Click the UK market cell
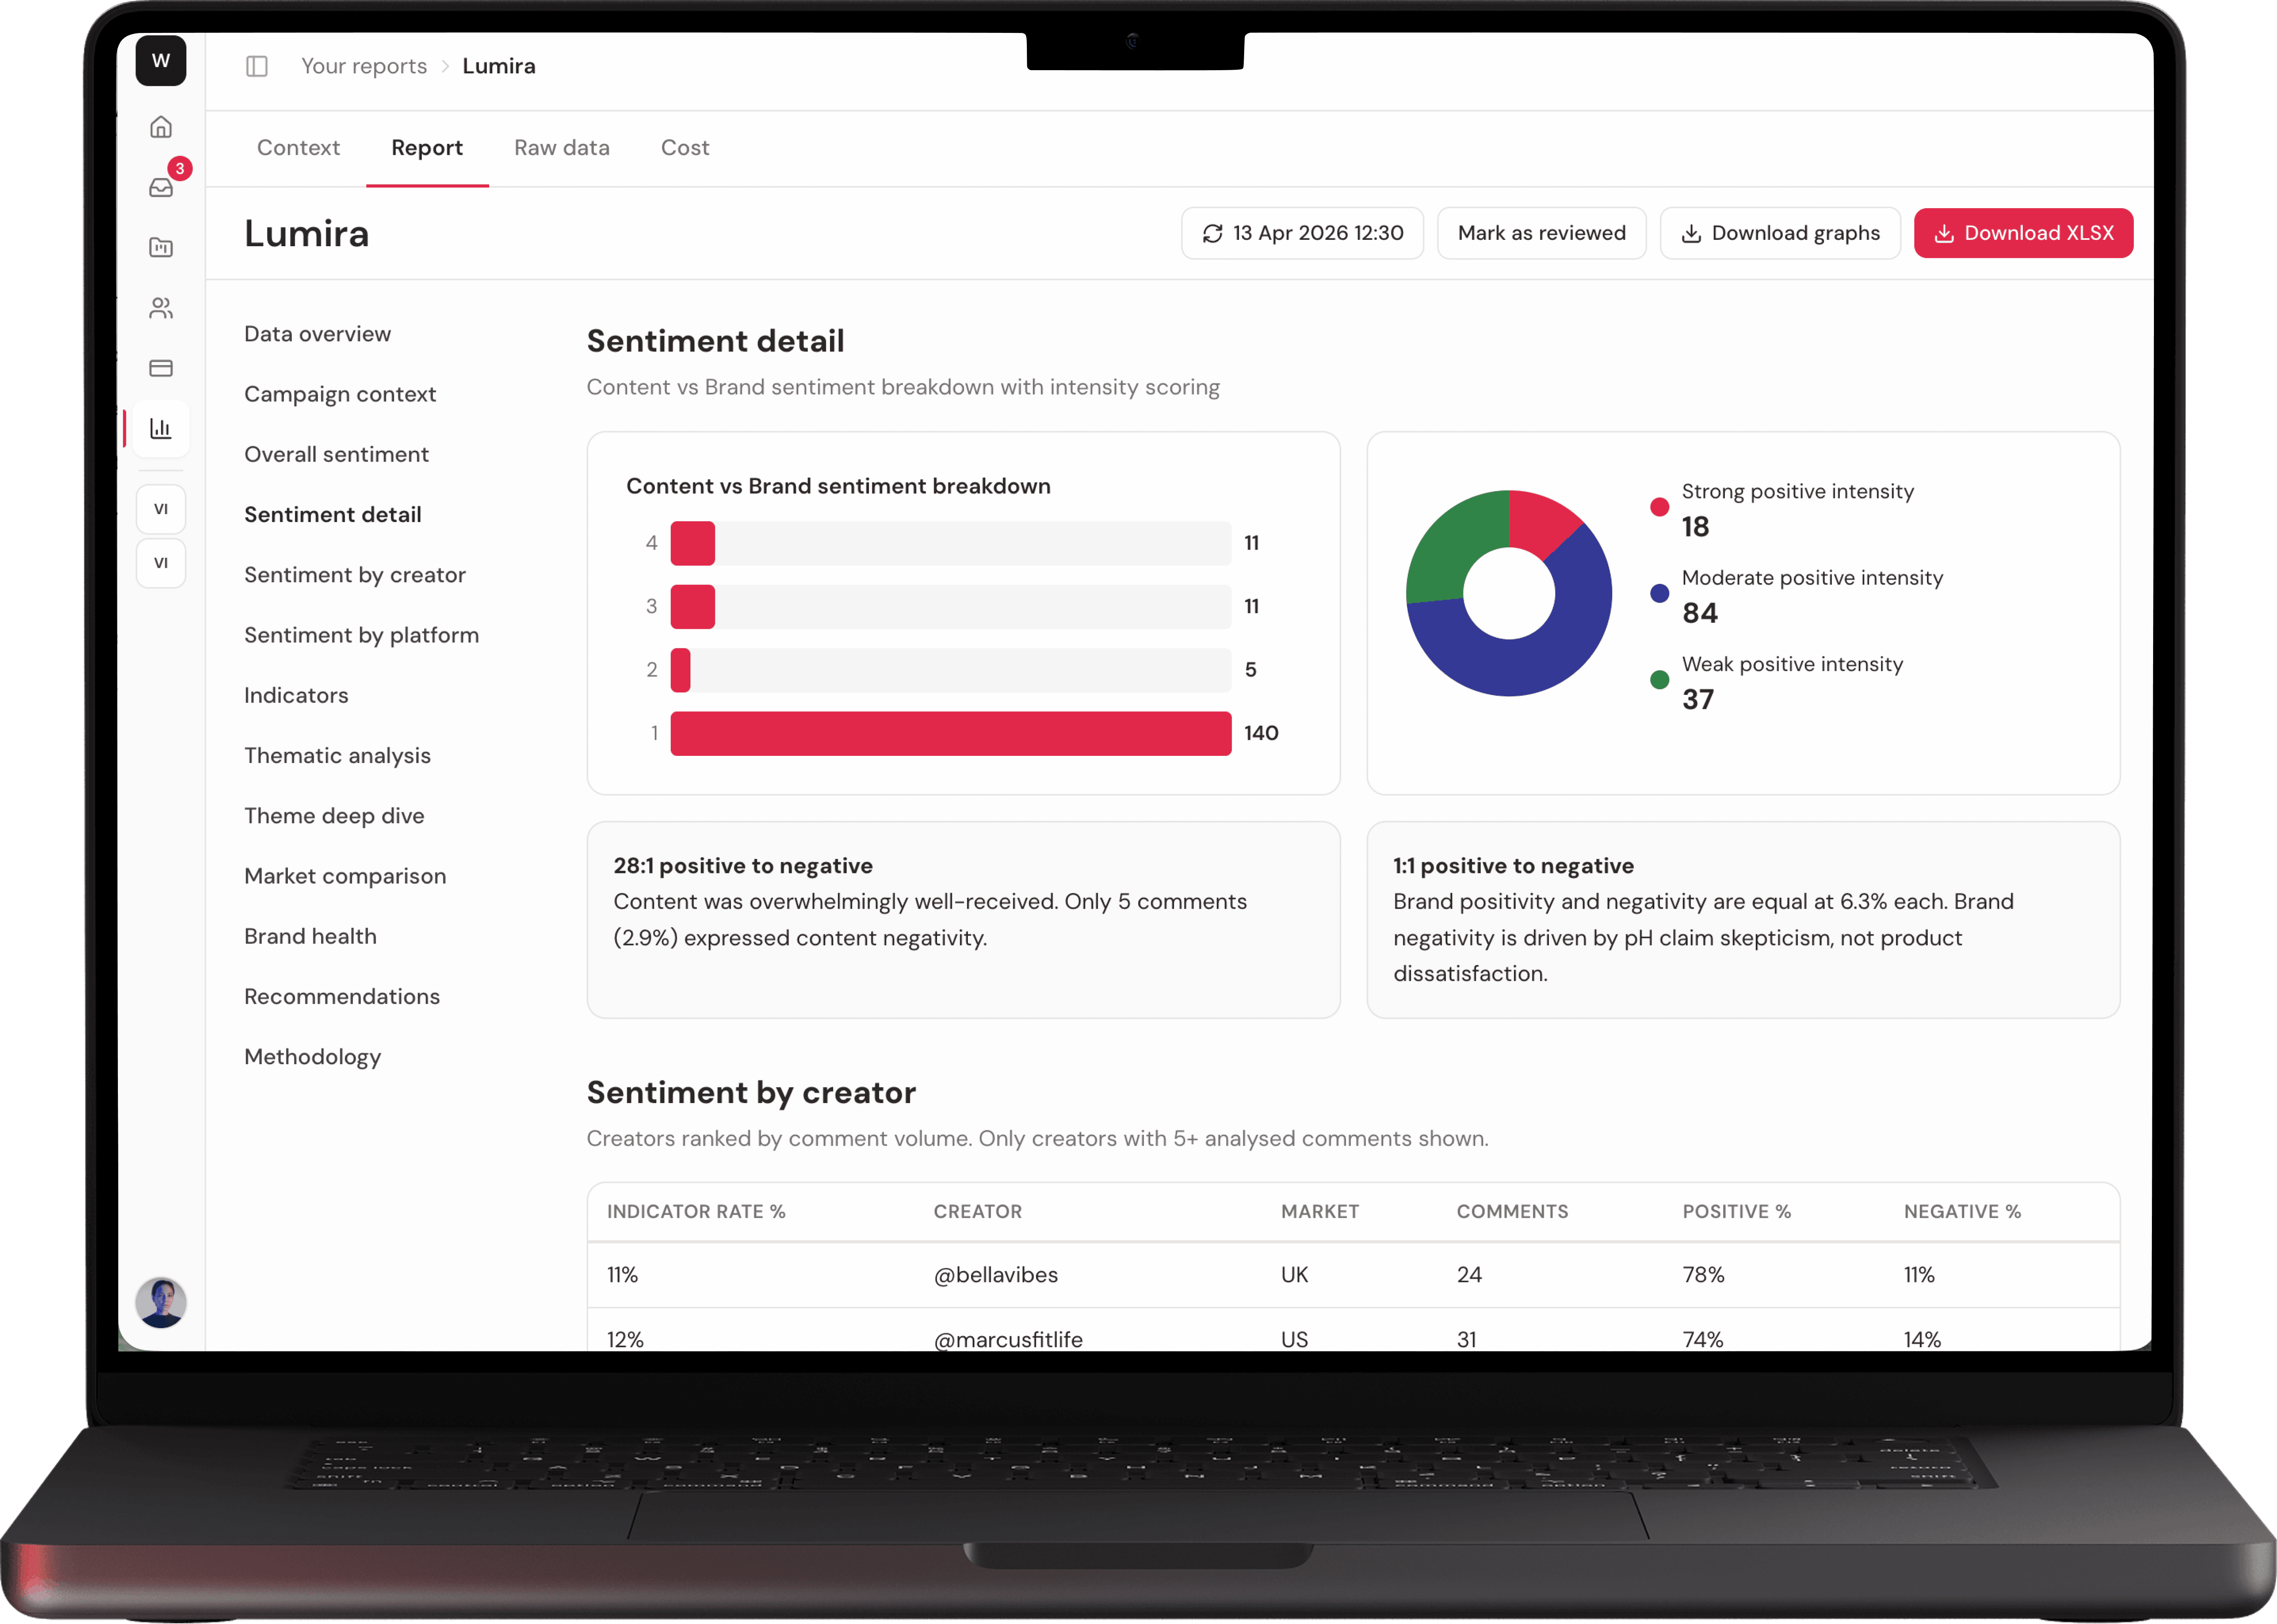The image size is (2277, 1624). pyautogui.click(x=1295, y=1275)
